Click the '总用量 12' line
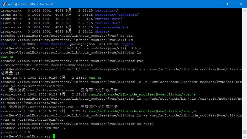The image size is (247, 139). (10, 73)
